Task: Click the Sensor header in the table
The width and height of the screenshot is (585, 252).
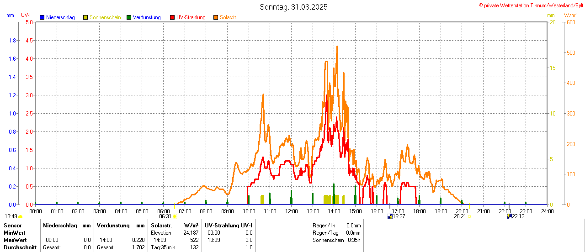Action: pyautogui.click(x=12, y=226)
